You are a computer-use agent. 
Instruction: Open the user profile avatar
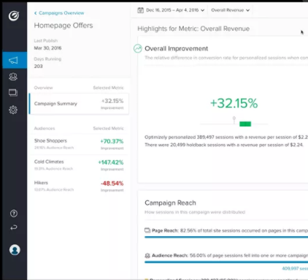coord(15,250)
